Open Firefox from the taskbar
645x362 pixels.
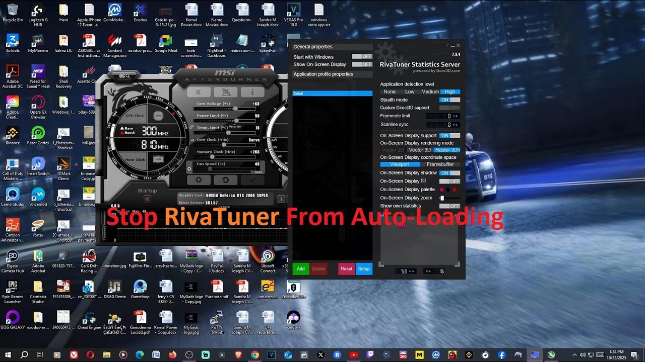click(x=172, y=354)
